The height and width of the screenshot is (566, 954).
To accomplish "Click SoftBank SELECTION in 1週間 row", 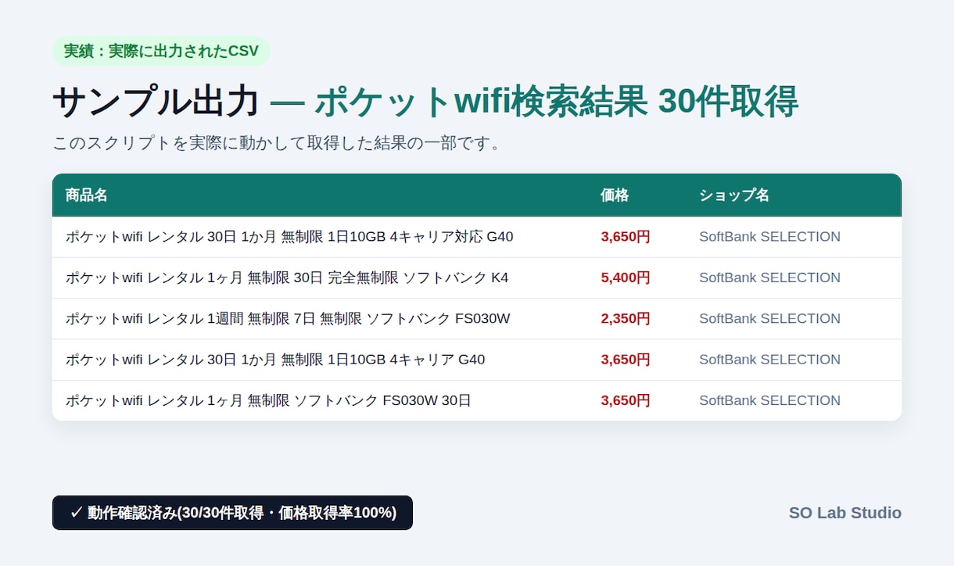I will click(x=769, y=319).
